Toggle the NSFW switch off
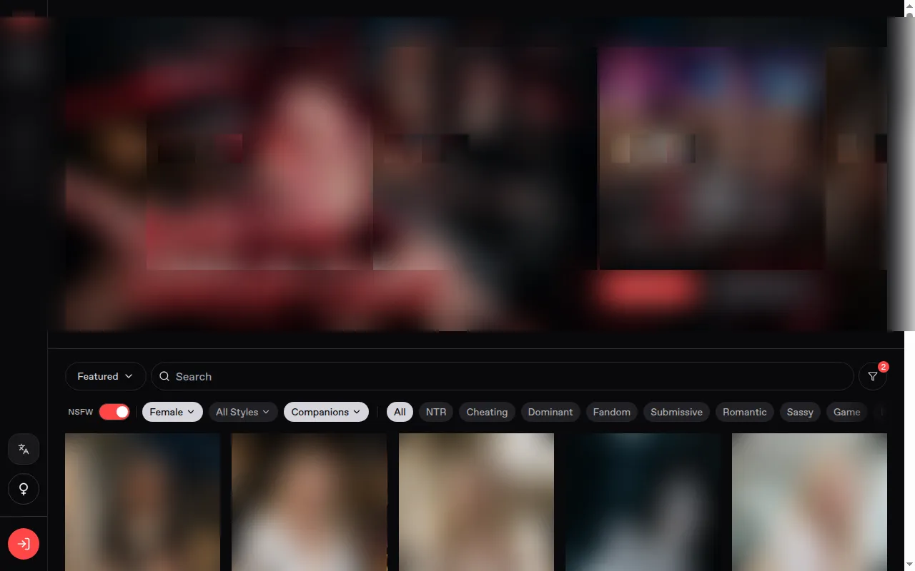 (x=114, y=412)
